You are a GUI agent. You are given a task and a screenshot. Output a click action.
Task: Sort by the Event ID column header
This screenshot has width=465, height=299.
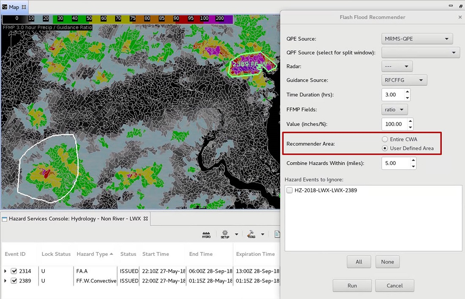[15, 254]
